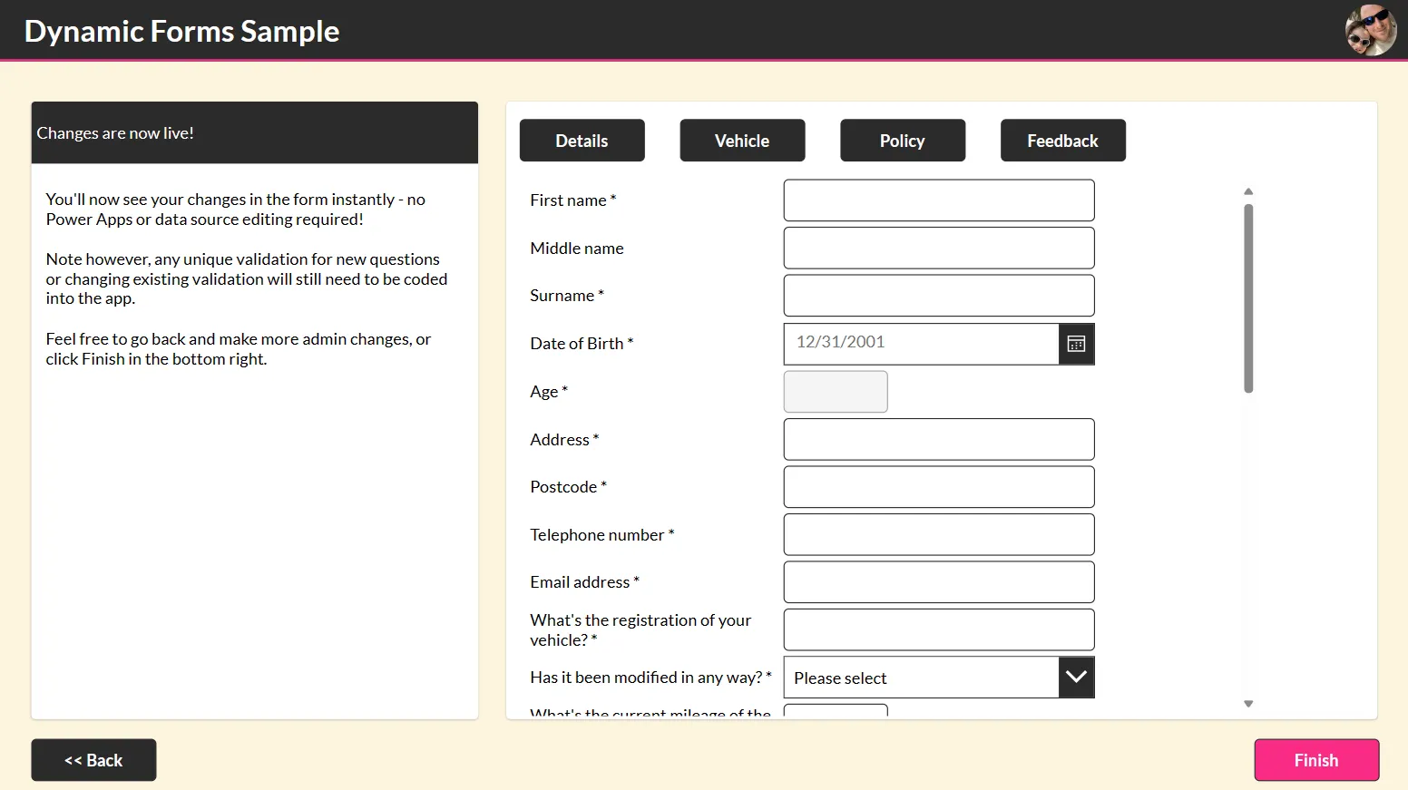Click the 'Has it been modified in any way?' label
1408x790 pixels.
tap(651, 678)
